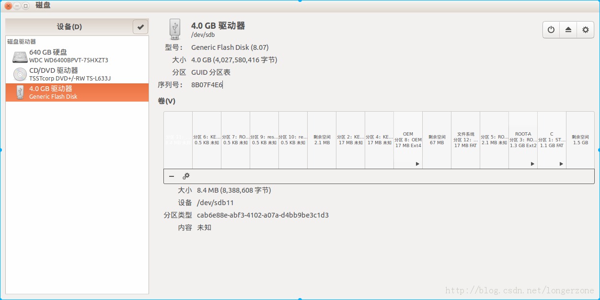Click the 磁盘驱动器 section heading

point(22,42)
